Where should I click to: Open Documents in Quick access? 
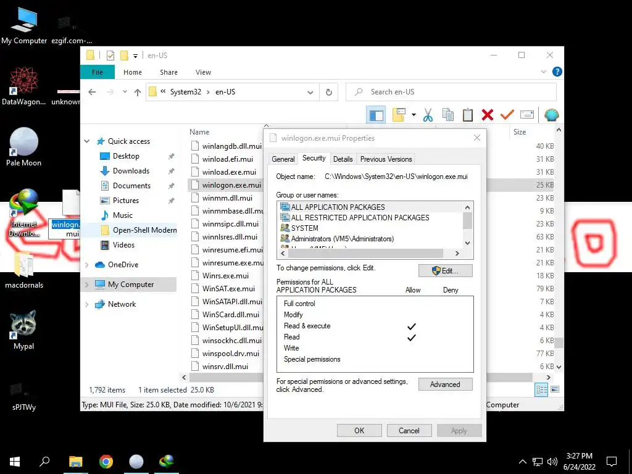click(x=131, y=186)
